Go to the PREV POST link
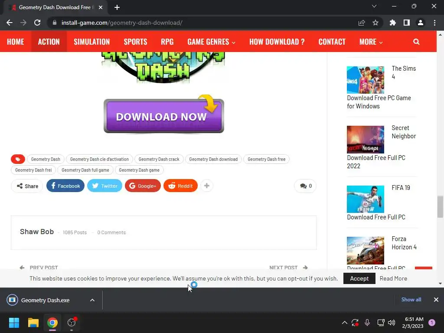This screenshot has height=333, width=444. (x=39, y=267)
